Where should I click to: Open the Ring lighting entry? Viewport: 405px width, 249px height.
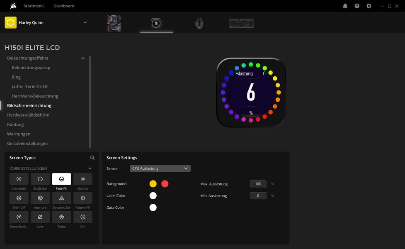pos(16,77)
